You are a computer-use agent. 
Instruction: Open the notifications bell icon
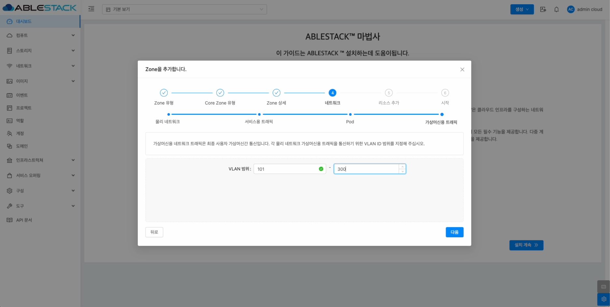pos(556,9)
